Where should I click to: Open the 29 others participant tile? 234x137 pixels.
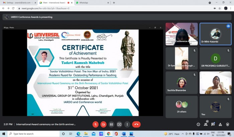click(x=182, y=107)
